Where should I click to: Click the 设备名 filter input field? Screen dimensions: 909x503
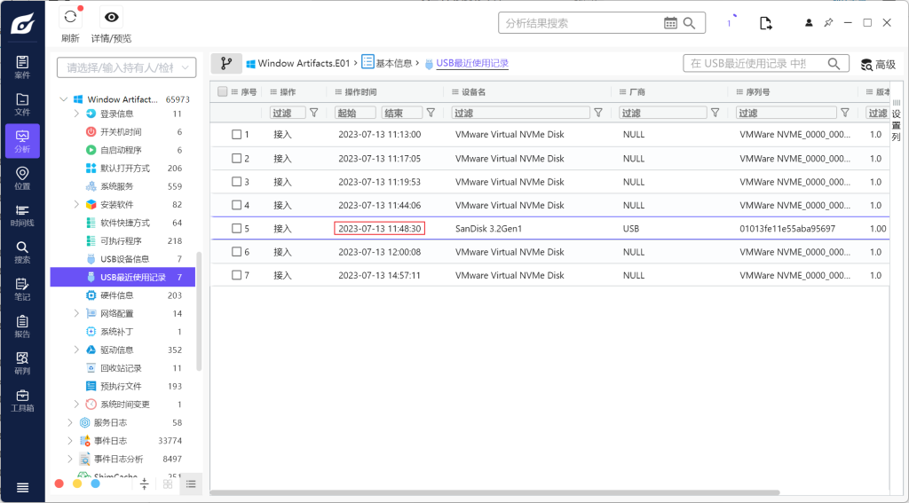coord(520,113)
